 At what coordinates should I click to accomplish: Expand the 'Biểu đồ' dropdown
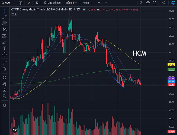(x=71, y=3)
